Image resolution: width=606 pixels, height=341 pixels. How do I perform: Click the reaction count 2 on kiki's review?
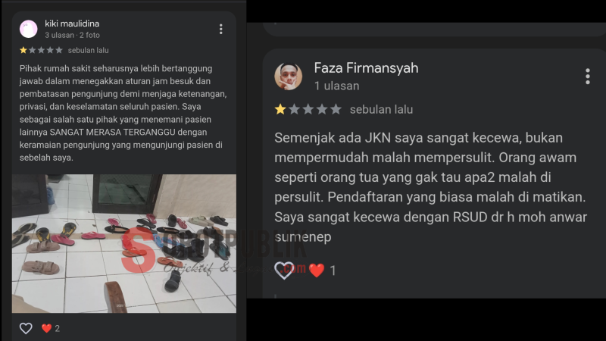pyautogui.click(x=58, y=329)
